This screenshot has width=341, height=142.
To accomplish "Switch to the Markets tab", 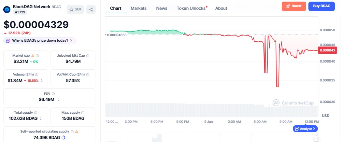I will click(138, 8).
